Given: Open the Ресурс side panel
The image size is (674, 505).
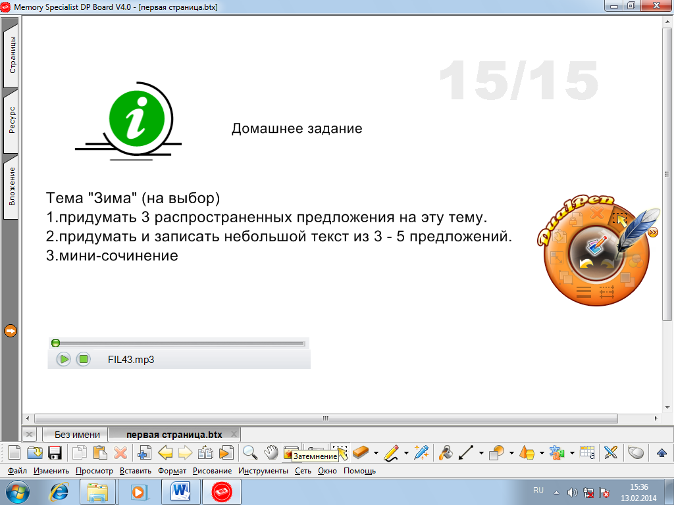Looking at the screenshot, I should (11, 121).
